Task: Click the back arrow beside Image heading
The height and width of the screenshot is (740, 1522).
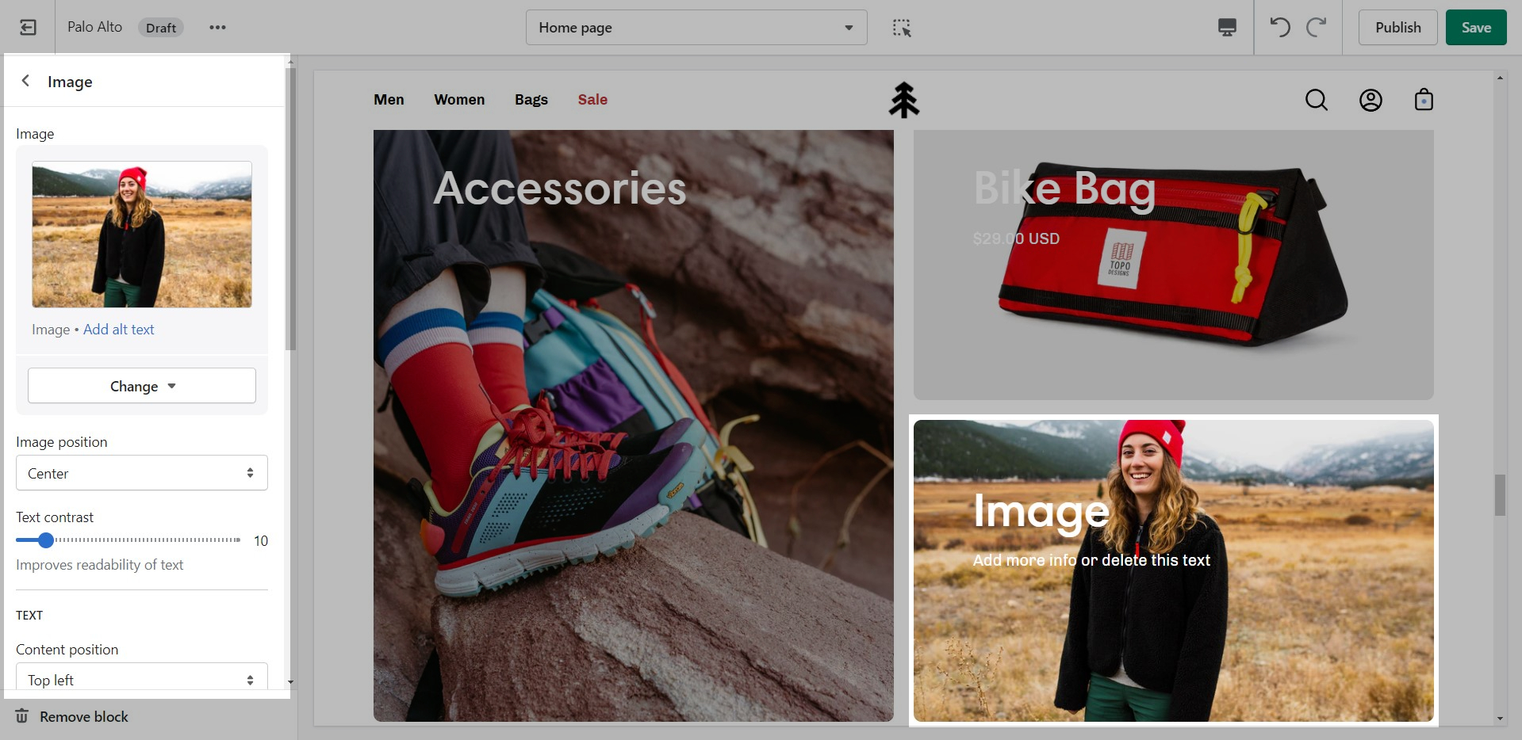Action: coord(26,81)
